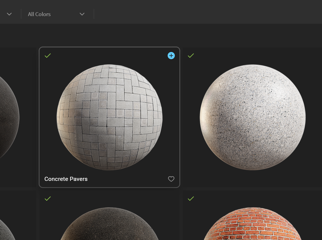Favorite Concrete Pavers with the heart icon

171,179
